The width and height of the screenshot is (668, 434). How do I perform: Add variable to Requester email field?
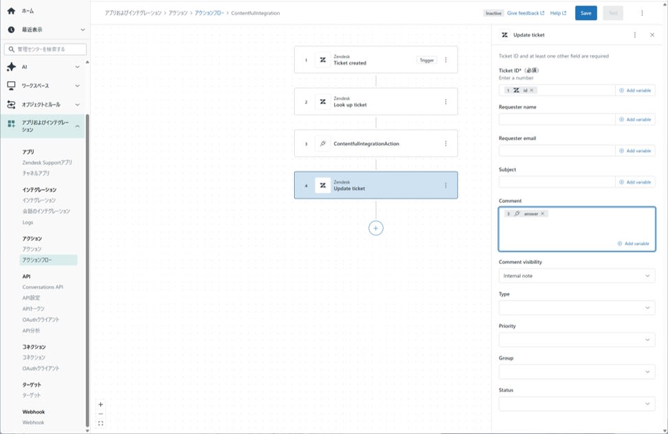(x=635, y=151)
